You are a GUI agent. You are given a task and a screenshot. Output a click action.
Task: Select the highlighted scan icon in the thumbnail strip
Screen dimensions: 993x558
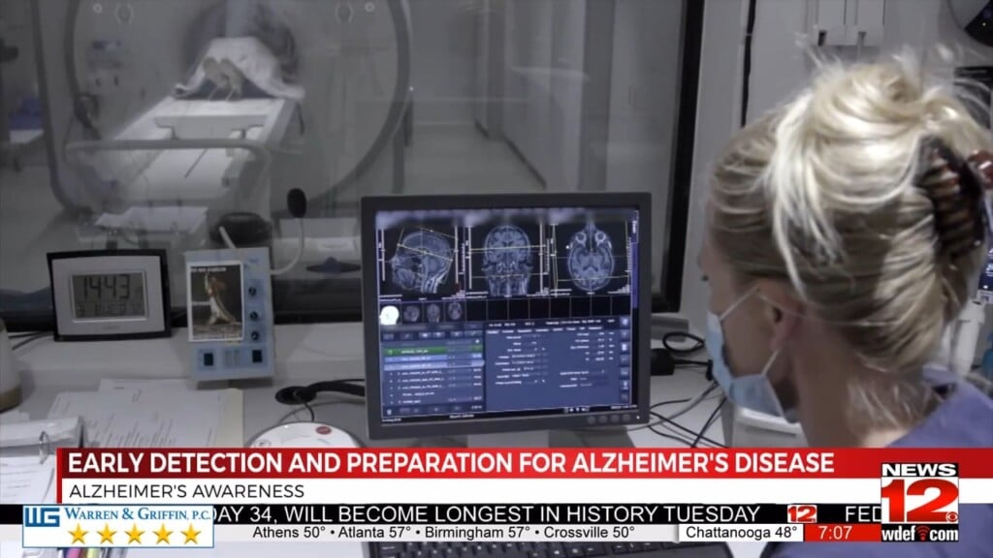(392, 313)
